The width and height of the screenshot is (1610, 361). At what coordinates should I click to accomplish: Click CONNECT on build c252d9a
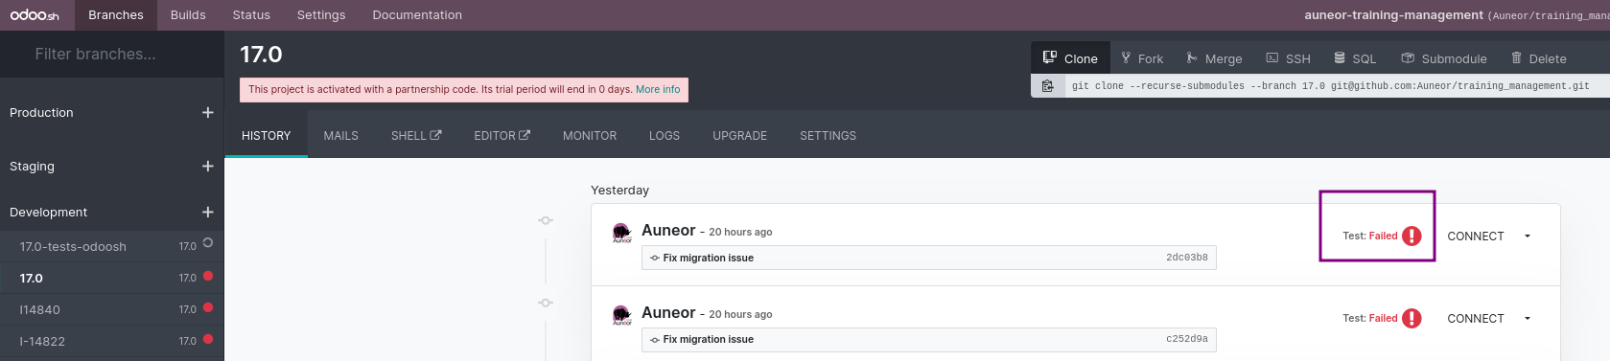[x=1476, y=319]
